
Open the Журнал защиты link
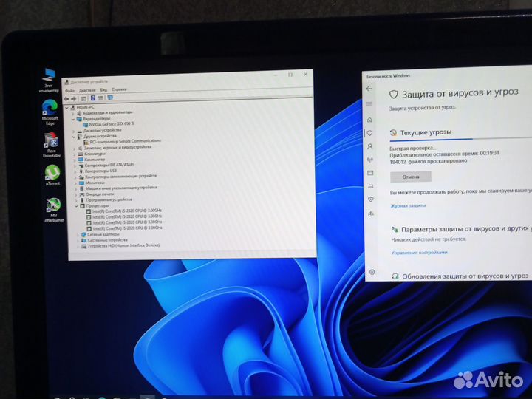click(408, 205)
